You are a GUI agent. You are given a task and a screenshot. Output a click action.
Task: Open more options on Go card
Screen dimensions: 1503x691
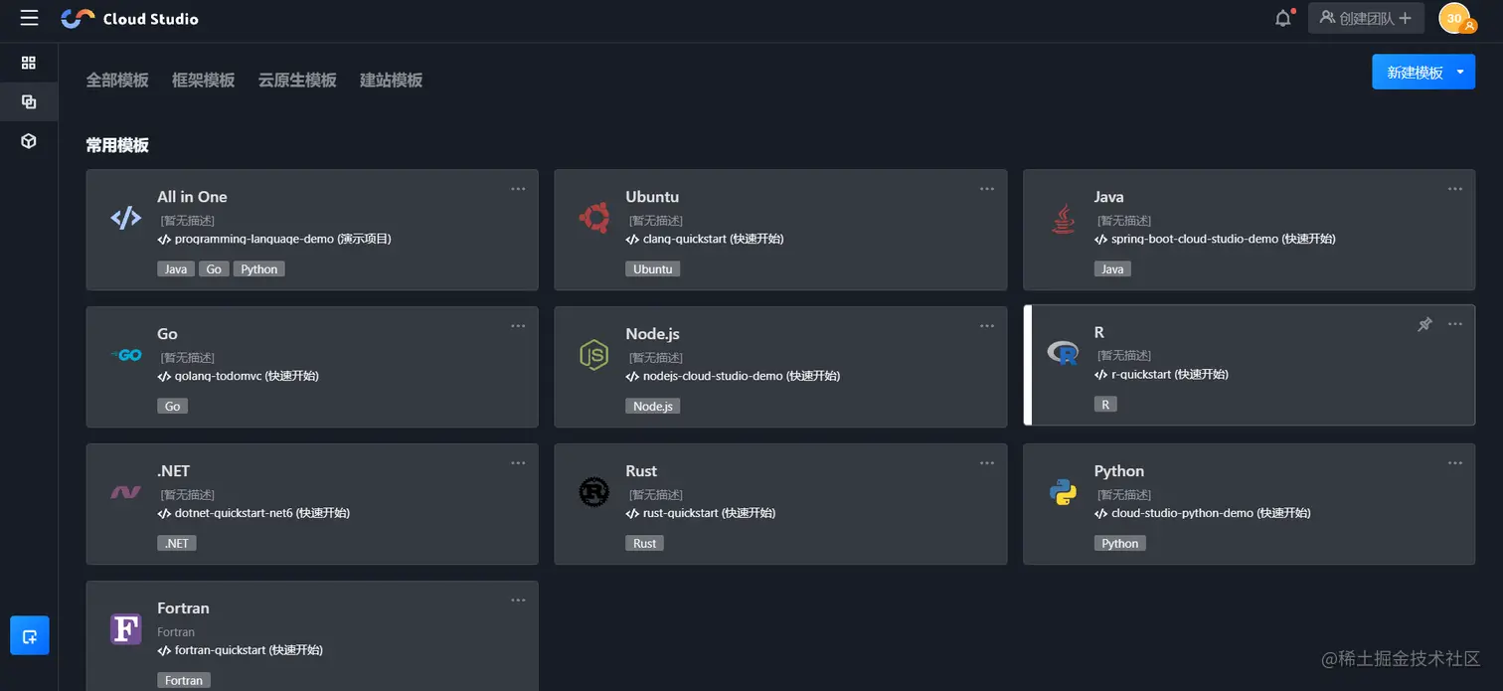click(x=518, y=326)
